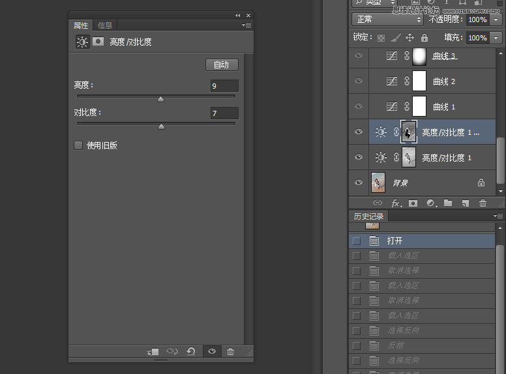Click the mask icon beside Brightness/Contrast title
The image size is (506, 374).
tap(98, 42)
